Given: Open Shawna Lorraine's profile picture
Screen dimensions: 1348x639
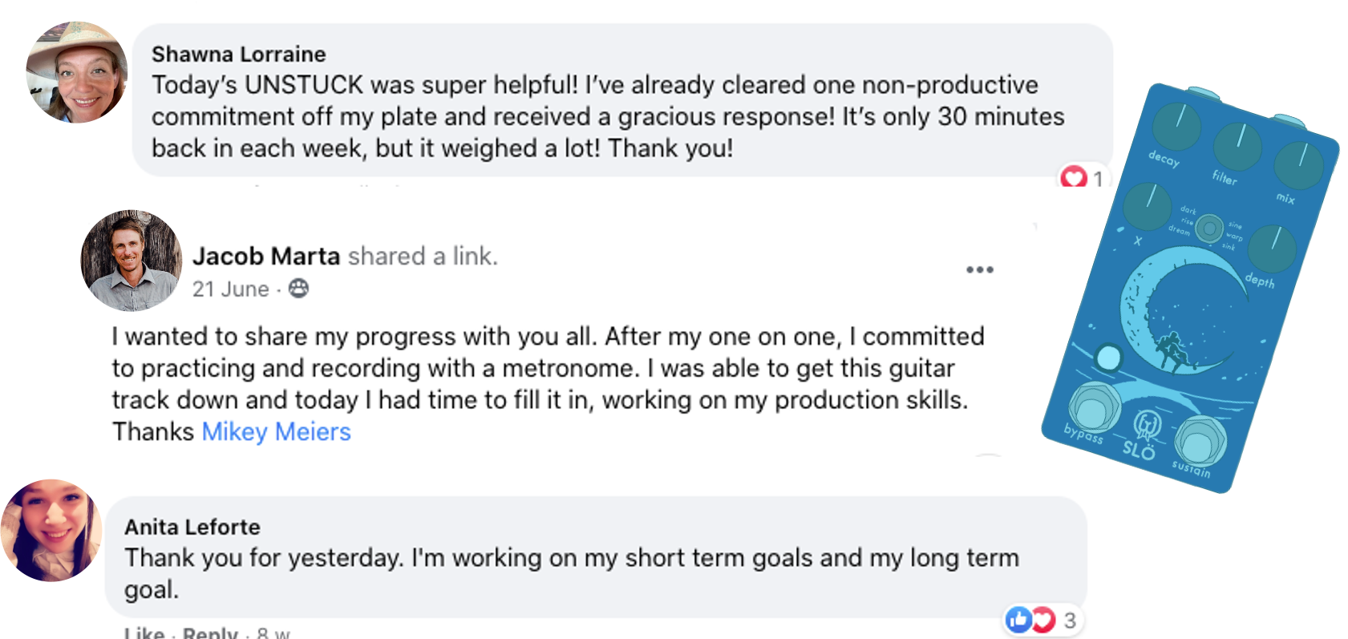Looking at the screenshot, I should coord(76,72).
